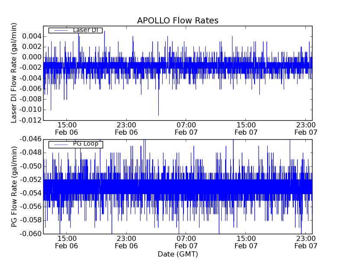
Task: Click top plot's 07:00 Feb 07 tick label
Action: click(x=186, y=128)
